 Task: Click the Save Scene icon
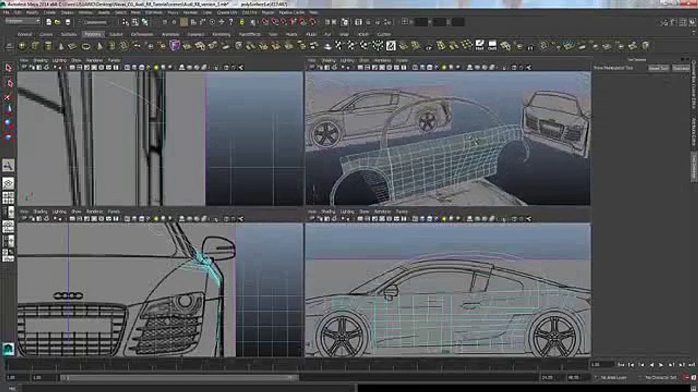(x=68, y=22)
